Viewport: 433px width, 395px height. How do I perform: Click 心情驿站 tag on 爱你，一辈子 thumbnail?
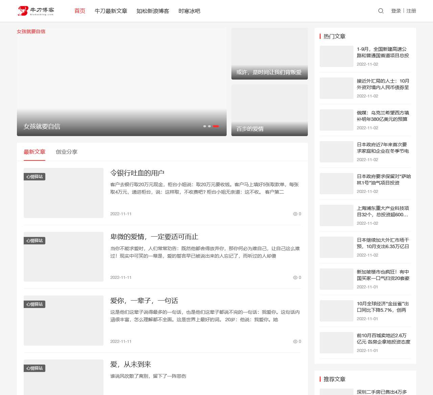(x=35, y=304)
